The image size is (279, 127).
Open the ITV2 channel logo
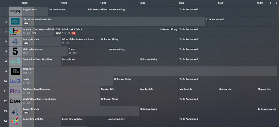[15, 61]
